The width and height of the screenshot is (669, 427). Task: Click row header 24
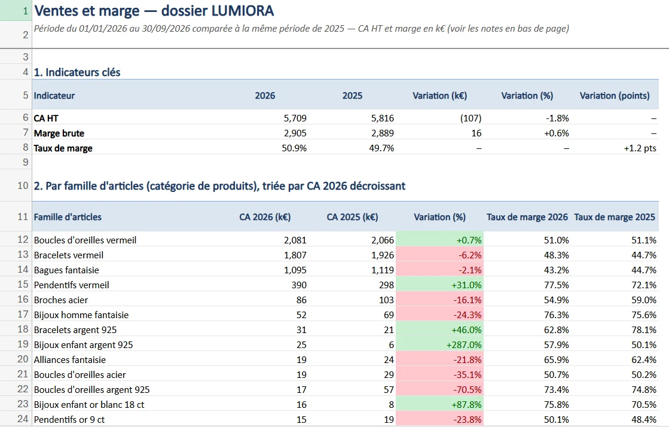16,419
